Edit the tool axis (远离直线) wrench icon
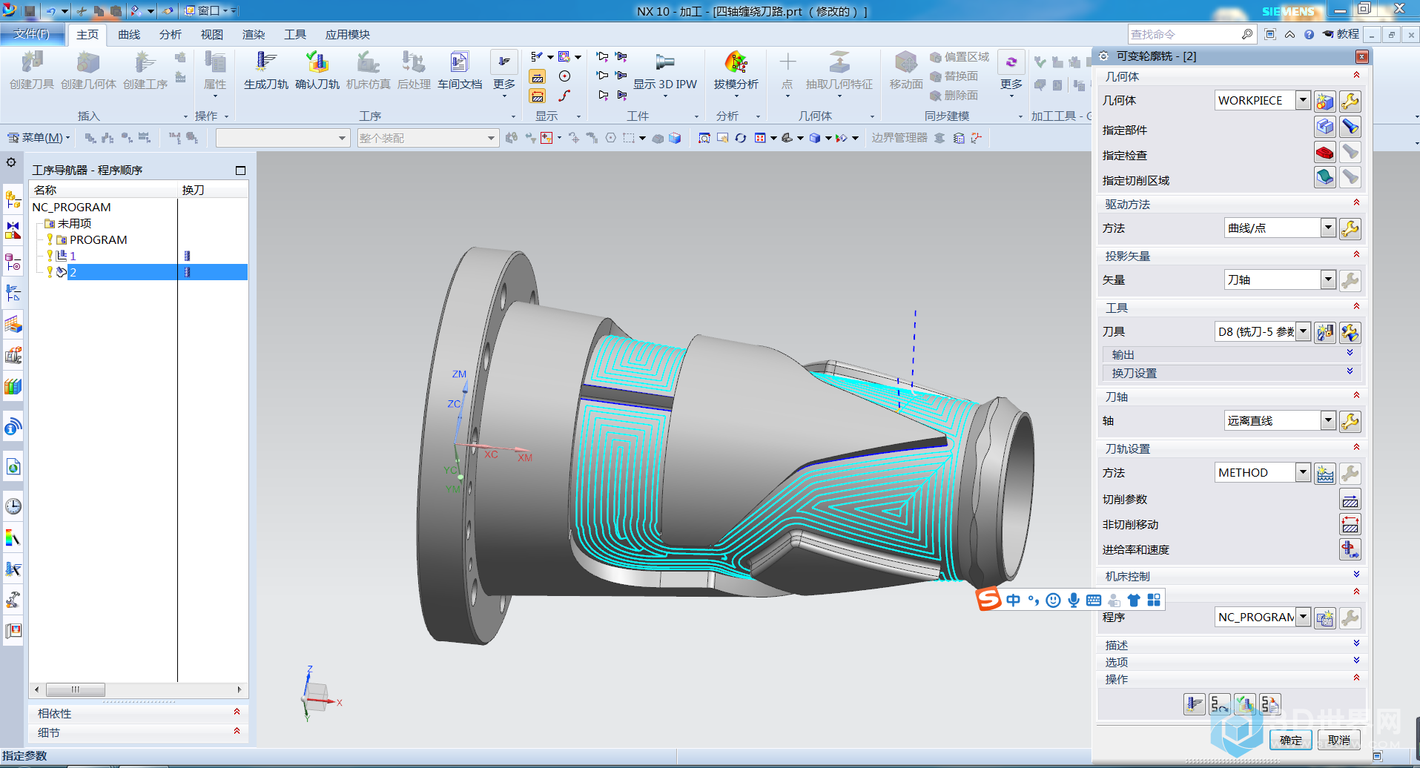This screenshot has height=768, width=1420. (1350, 421)
